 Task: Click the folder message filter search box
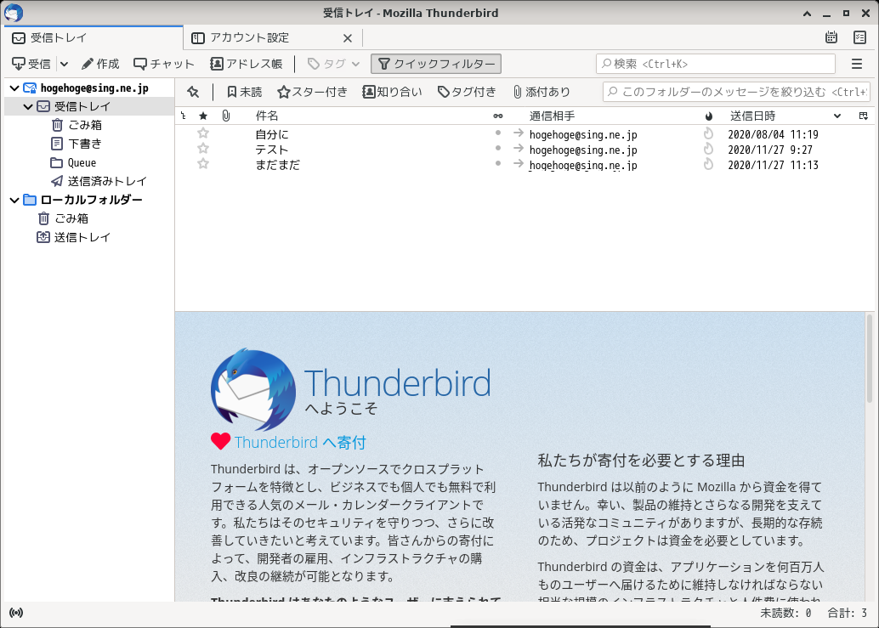(736, 92)
